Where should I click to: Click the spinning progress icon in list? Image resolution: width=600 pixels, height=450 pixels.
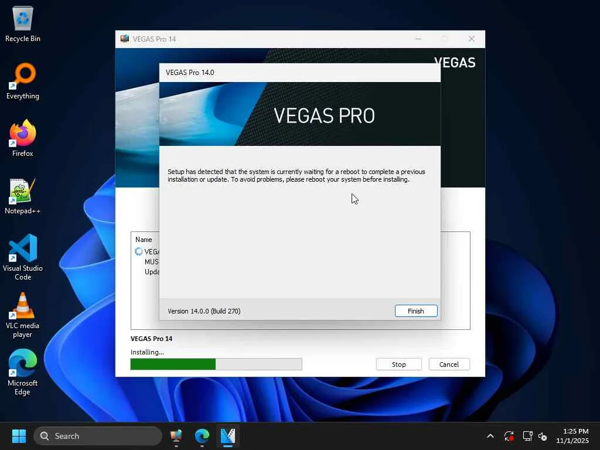pyautogui.click(x=138, y=251)
